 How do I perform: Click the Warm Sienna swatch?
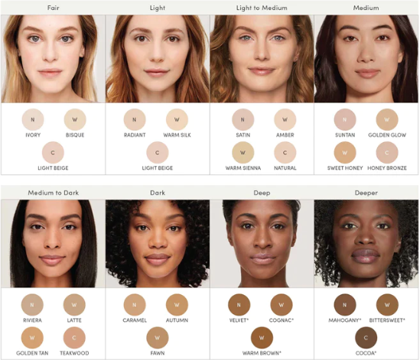pyautogui.click(x=243, y=153)
